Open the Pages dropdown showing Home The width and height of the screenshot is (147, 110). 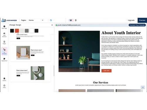click(x=36, y=20)
